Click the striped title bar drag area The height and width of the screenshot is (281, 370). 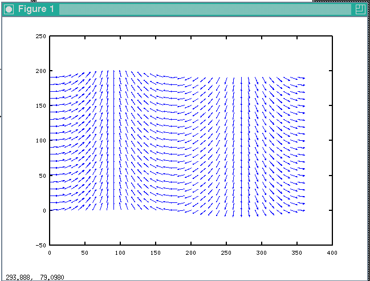(x=205, y=10)
